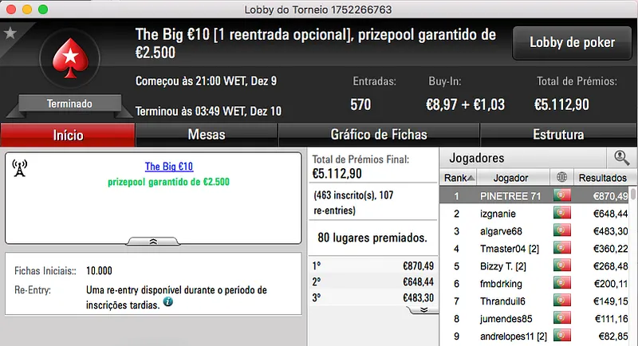This screenshot has width=638, height=346.
Task: Click the favorite star icon
Action: click(10, 33)
